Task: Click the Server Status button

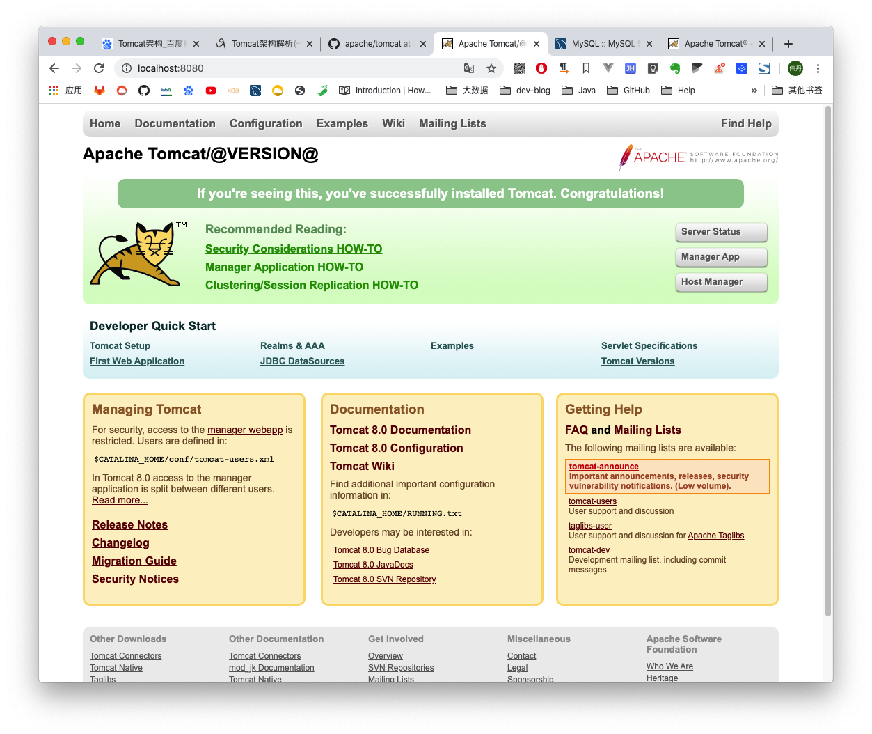Action: [721, 232]
